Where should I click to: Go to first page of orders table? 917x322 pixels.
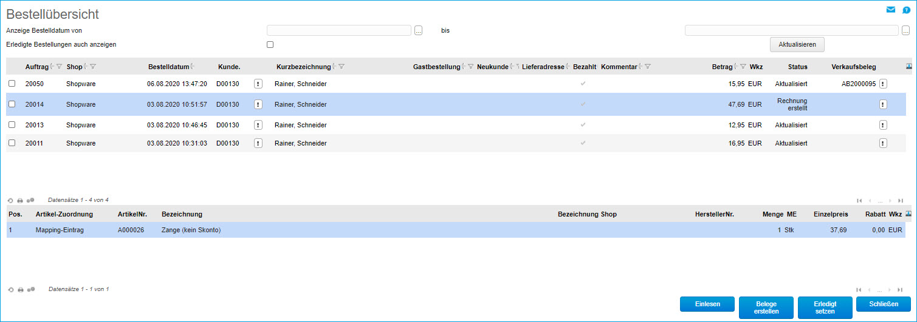click(x=859, y=201)
